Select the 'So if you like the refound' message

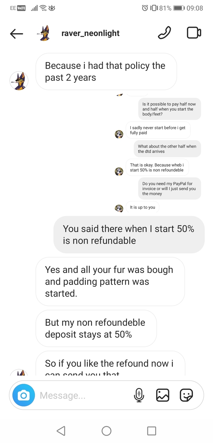click(x=110, y=364)
